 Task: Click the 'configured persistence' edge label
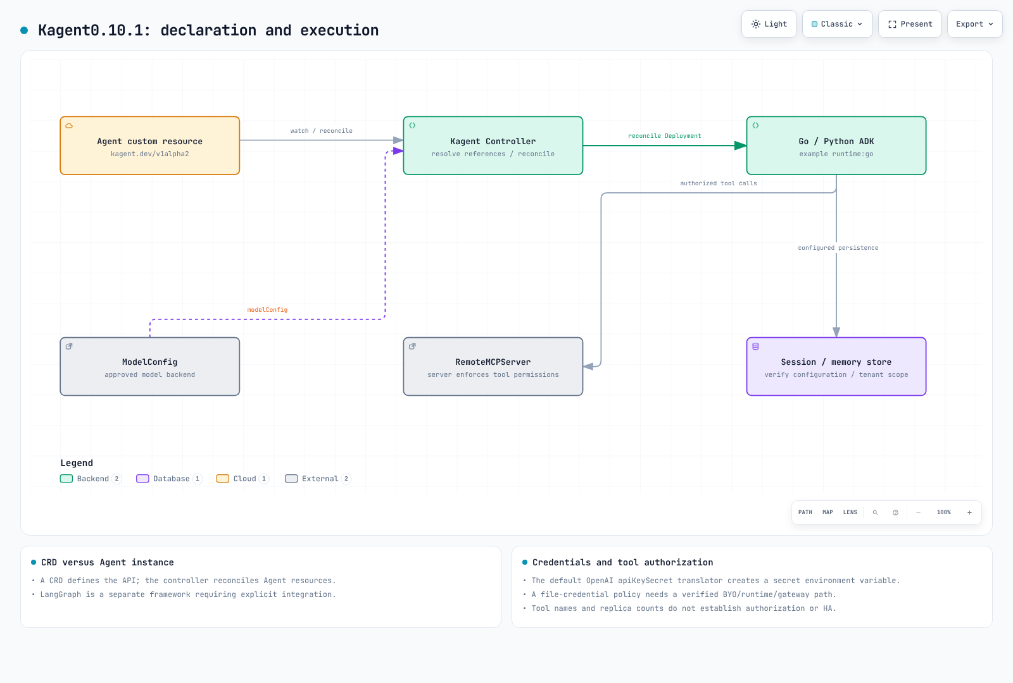click(838, 248)
